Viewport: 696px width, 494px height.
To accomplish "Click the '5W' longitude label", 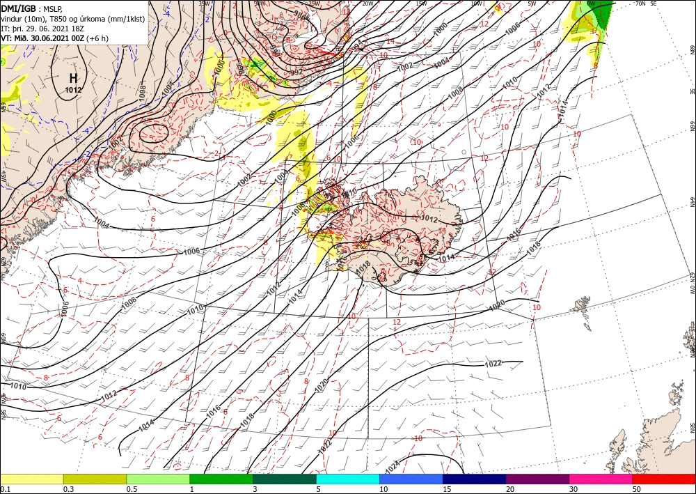I will click(x=532, y=3).
